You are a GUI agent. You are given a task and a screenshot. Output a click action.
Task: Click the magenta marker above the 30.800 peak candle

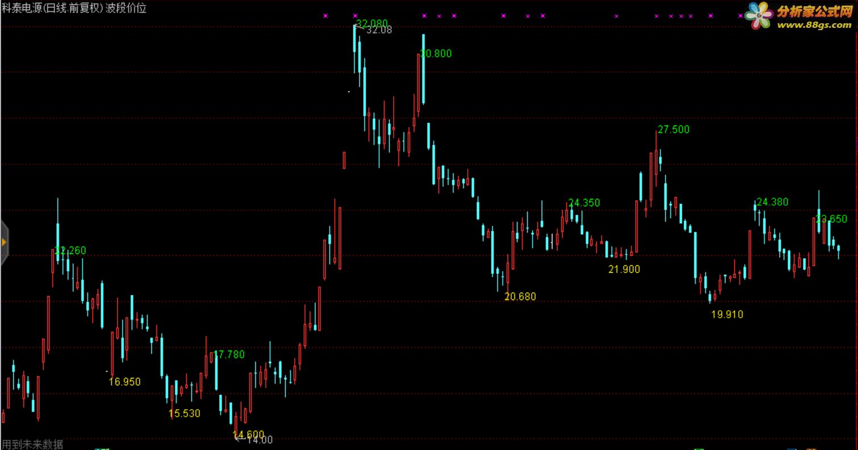[424, 16]
